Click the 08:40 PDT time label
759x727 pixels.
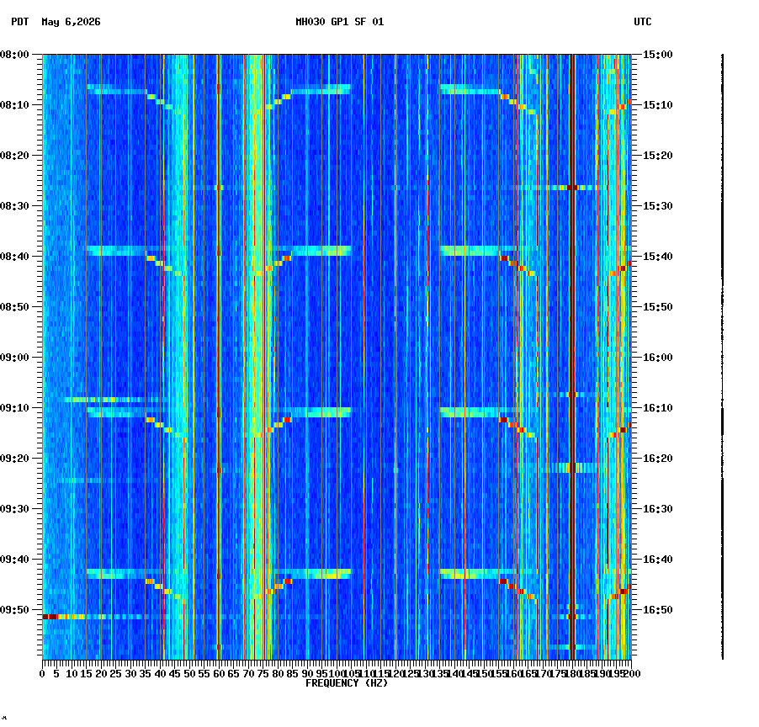point(14,257)
